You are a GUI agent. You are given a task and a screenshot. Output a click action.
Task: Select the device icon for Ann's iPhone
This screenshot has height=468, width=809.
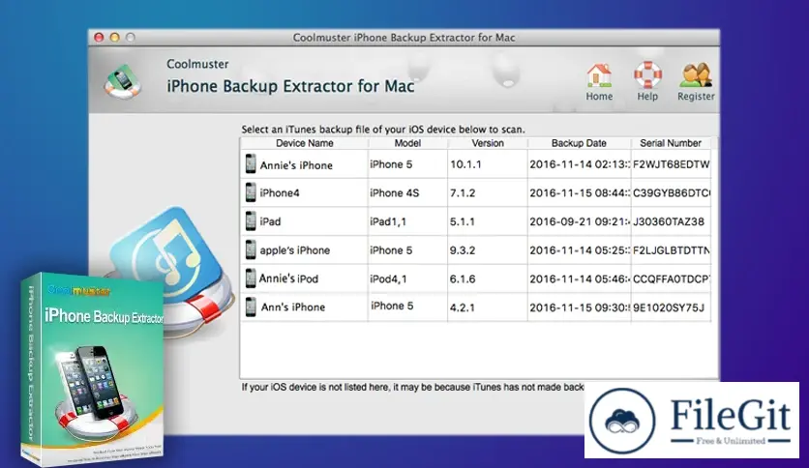251,307
